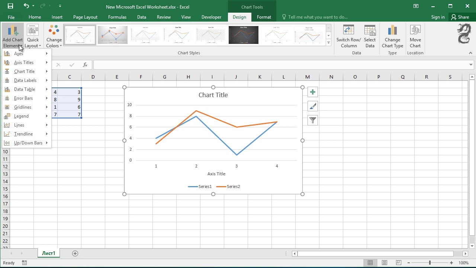Image resolution: width=476 pixels, height=268 pixels.
Task: Share the workbook using the Share button
Action: point(460,17)
